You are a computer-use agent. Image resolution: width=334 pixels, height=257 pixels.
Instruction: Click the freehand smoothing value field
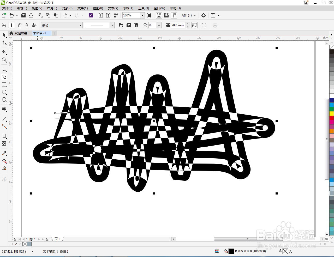152,25
